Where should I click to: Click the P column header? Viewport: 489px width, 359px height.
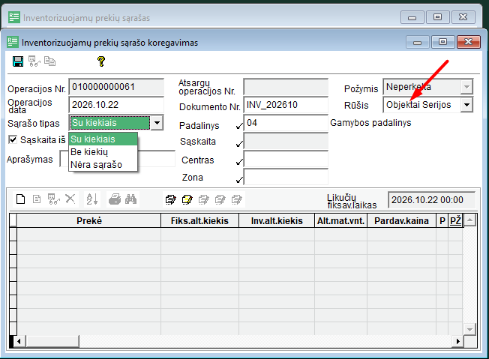(x=442, y=220)
